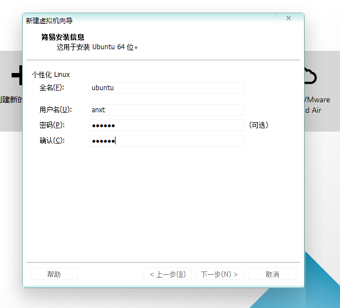Click the 新建虚拟机向导 title text
This screenshot has width=340, height=308.
[49, 21]
